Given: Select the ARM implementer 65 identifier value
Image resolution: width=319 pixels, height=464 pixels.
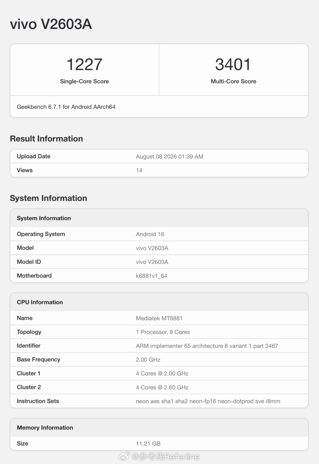Looking at the screenshot, I should click(207, 346).
